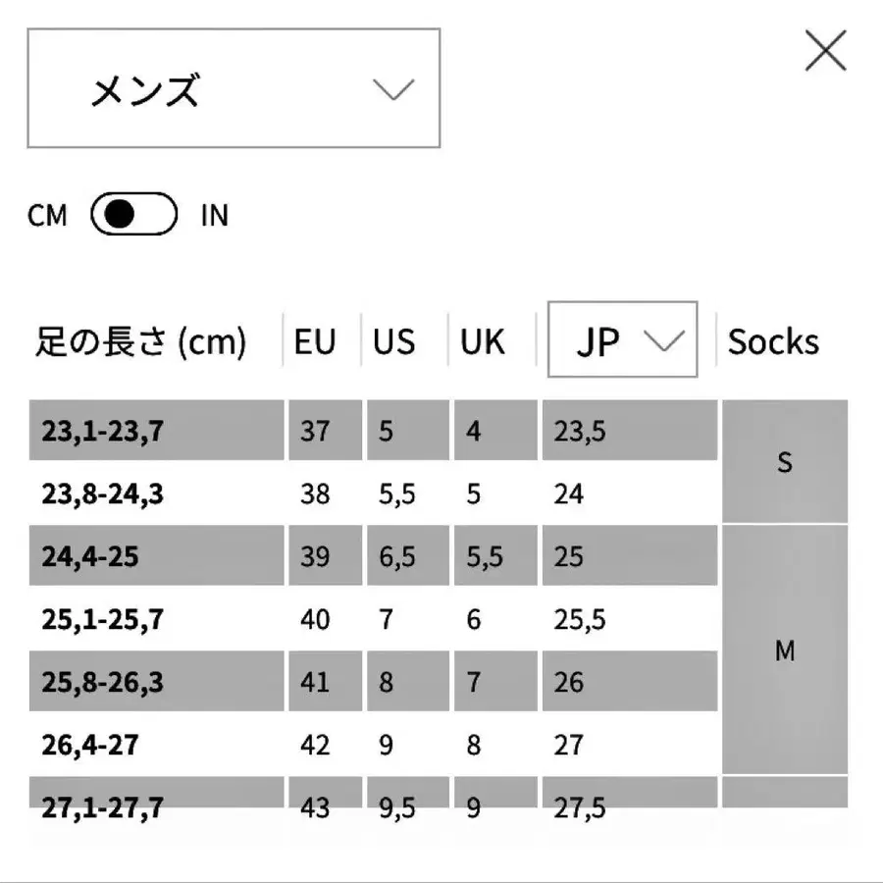Click the US column header
883x883 pixels.
click(394, 341)
